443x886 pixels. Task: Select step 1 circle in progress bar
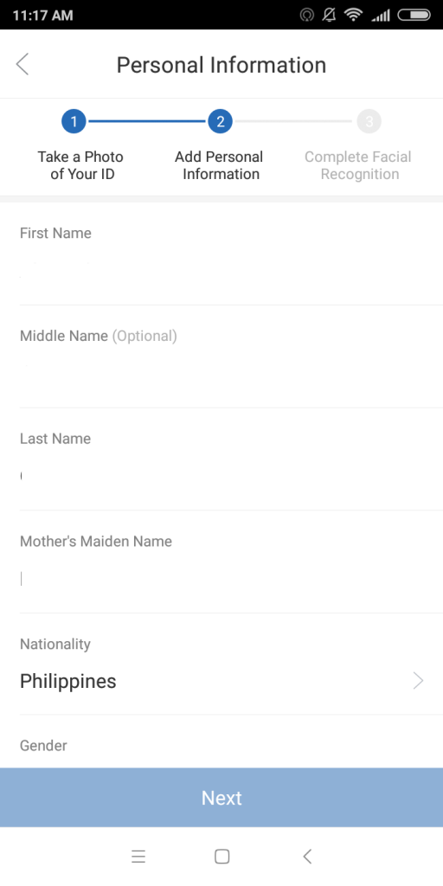tap(74, 121)
